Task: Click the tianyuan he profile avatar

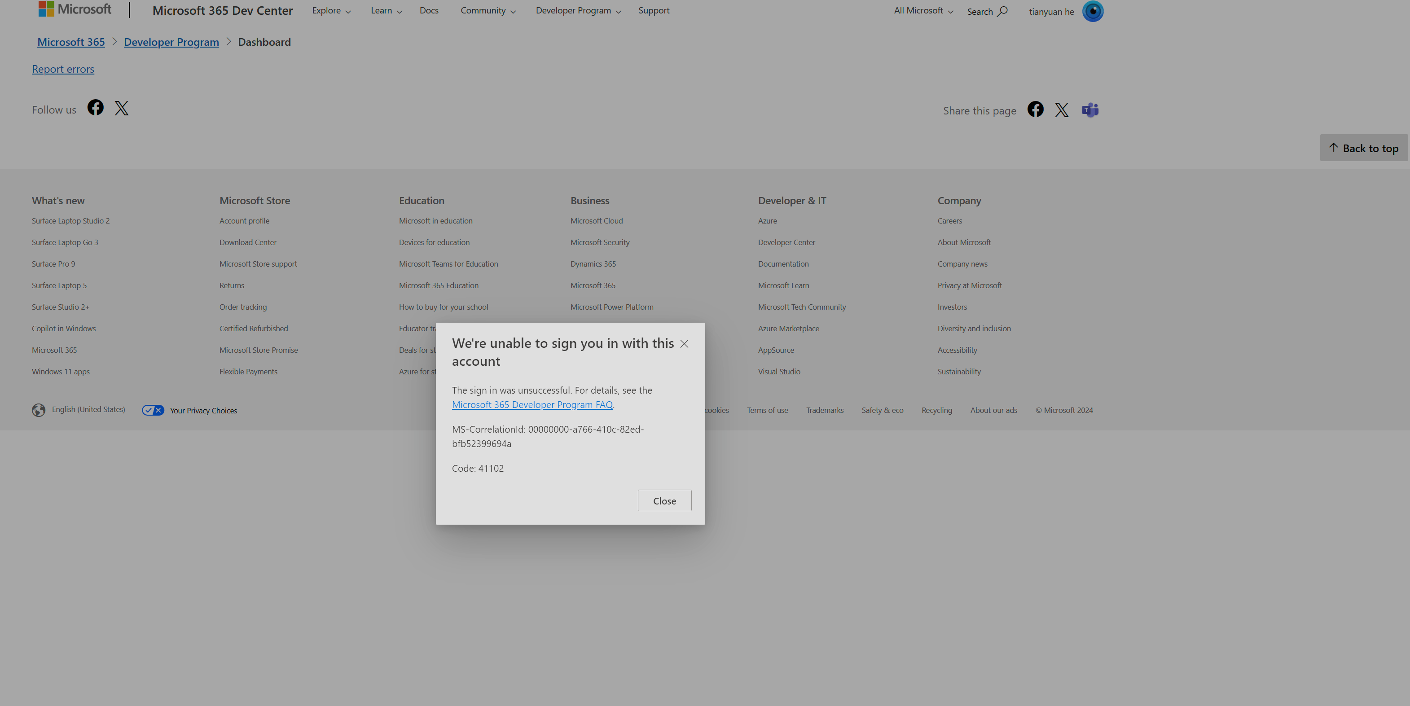Action: pyautogui.click(x=1093, y=11)
